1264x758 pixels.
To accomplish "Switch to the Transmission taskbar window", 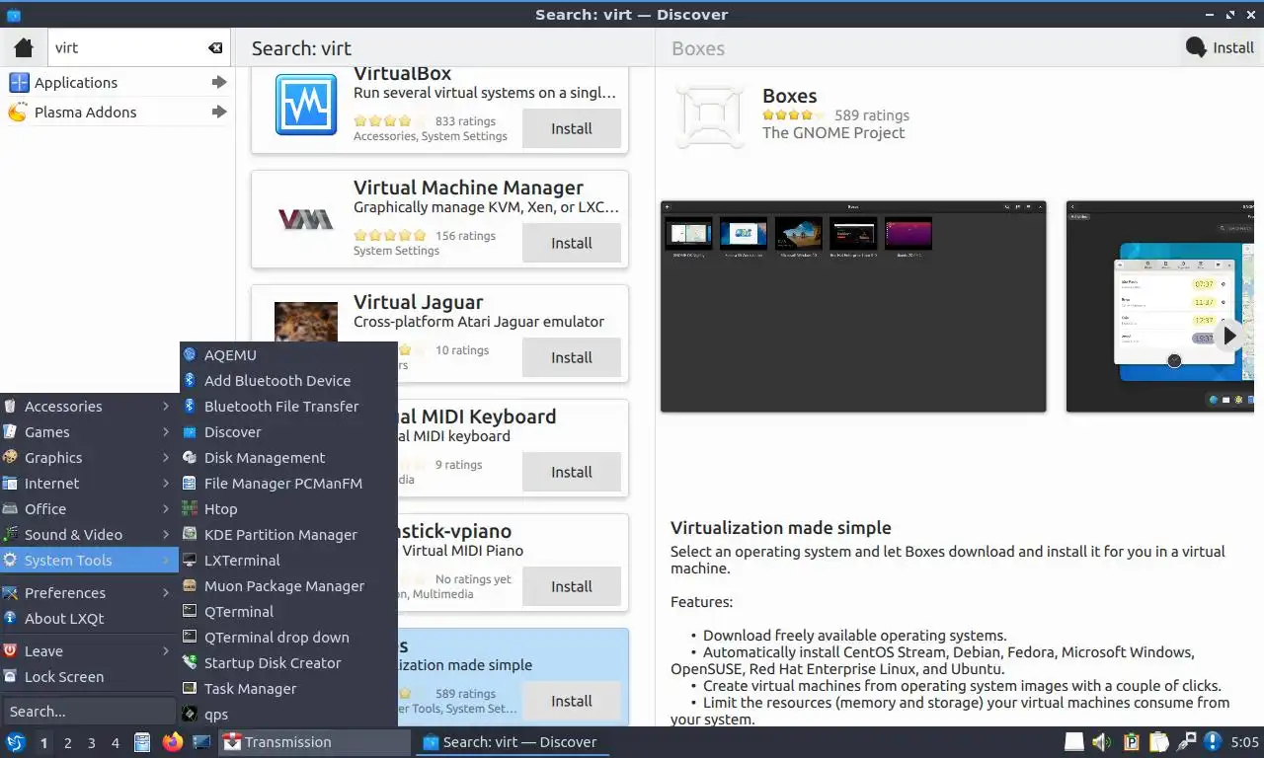I will 313,742.
